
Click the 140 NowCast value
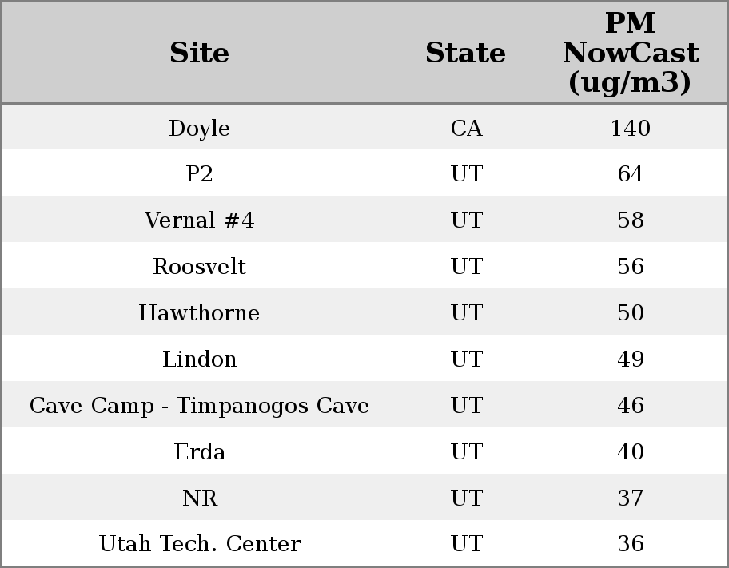click(630, 129)
